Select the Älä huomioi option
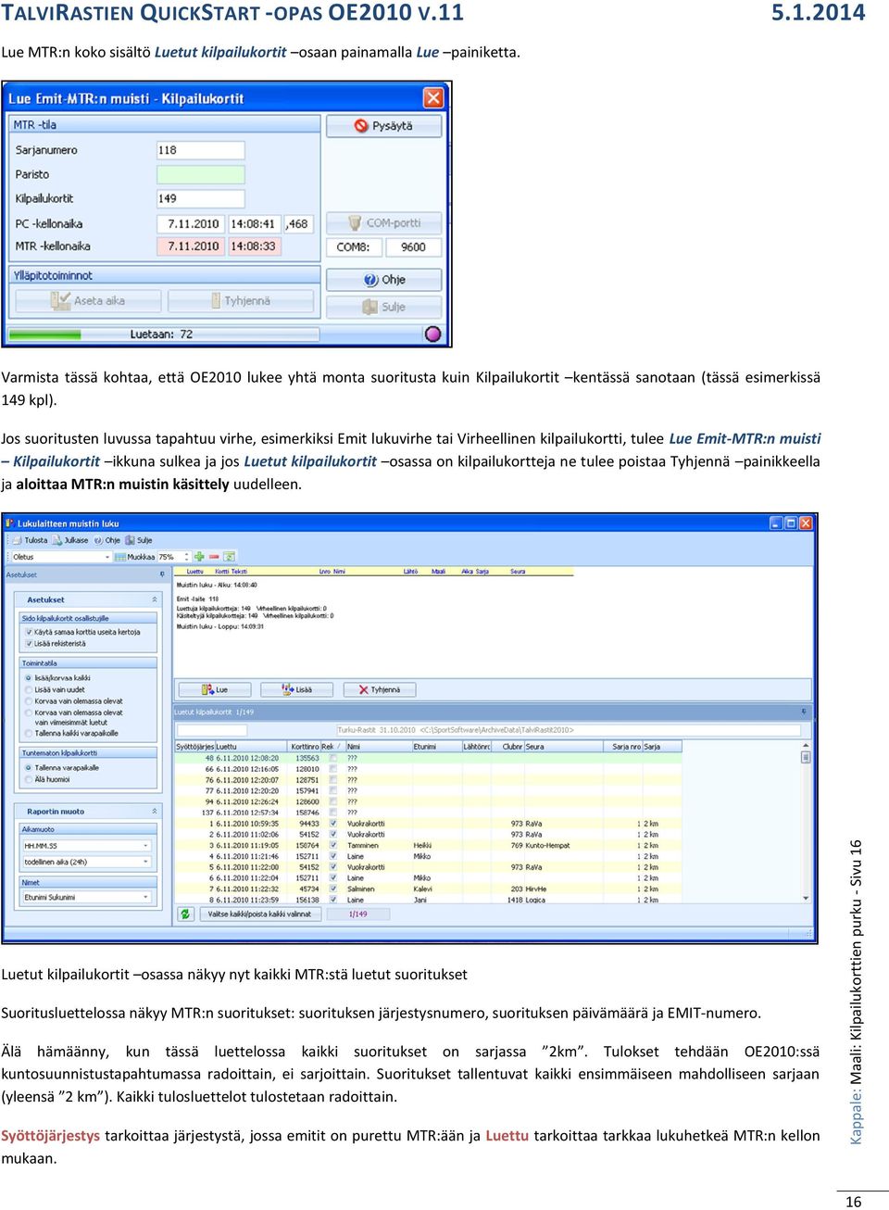 (x=29, y=779)
